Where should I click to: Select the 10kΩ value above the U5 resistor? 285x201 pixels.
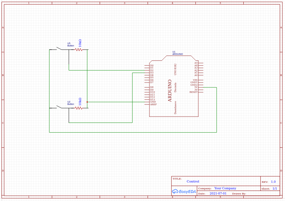coord(80,43)
